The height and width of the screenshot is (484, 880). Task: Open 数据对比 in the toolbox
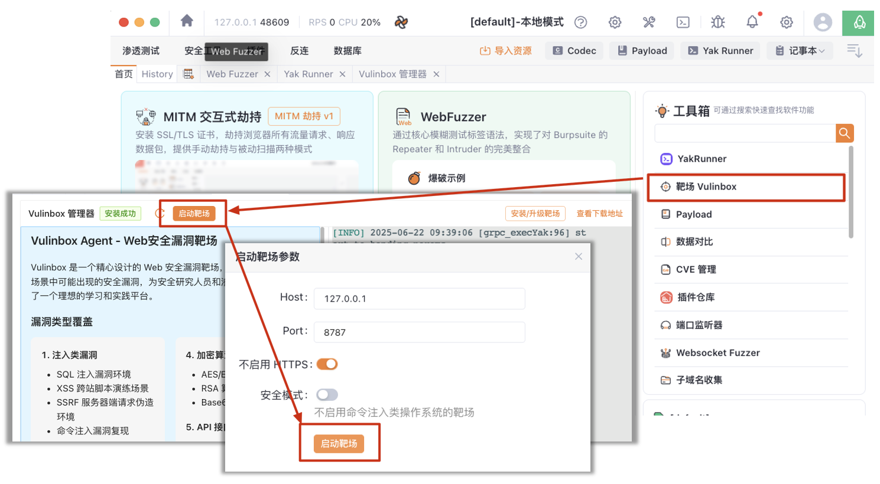pos(751,242)
